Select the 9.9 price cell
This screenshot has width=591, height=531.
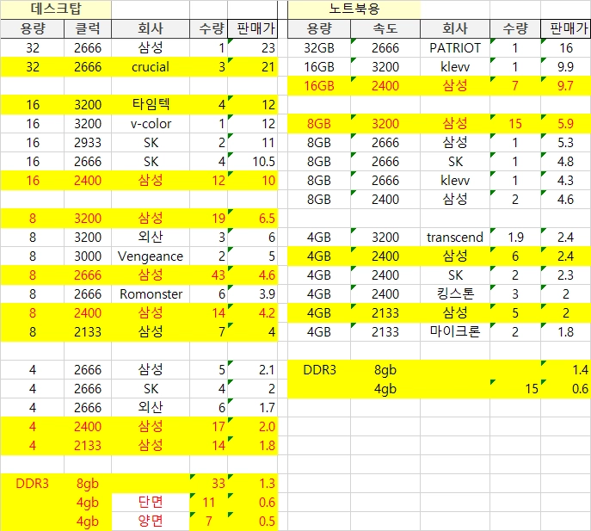(565, 67)
